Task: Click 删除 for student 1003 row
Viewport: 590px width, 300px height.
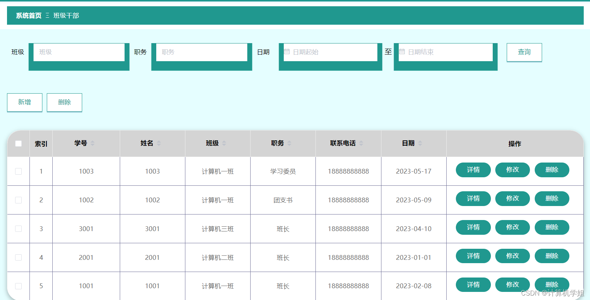Action: (552, 170)
